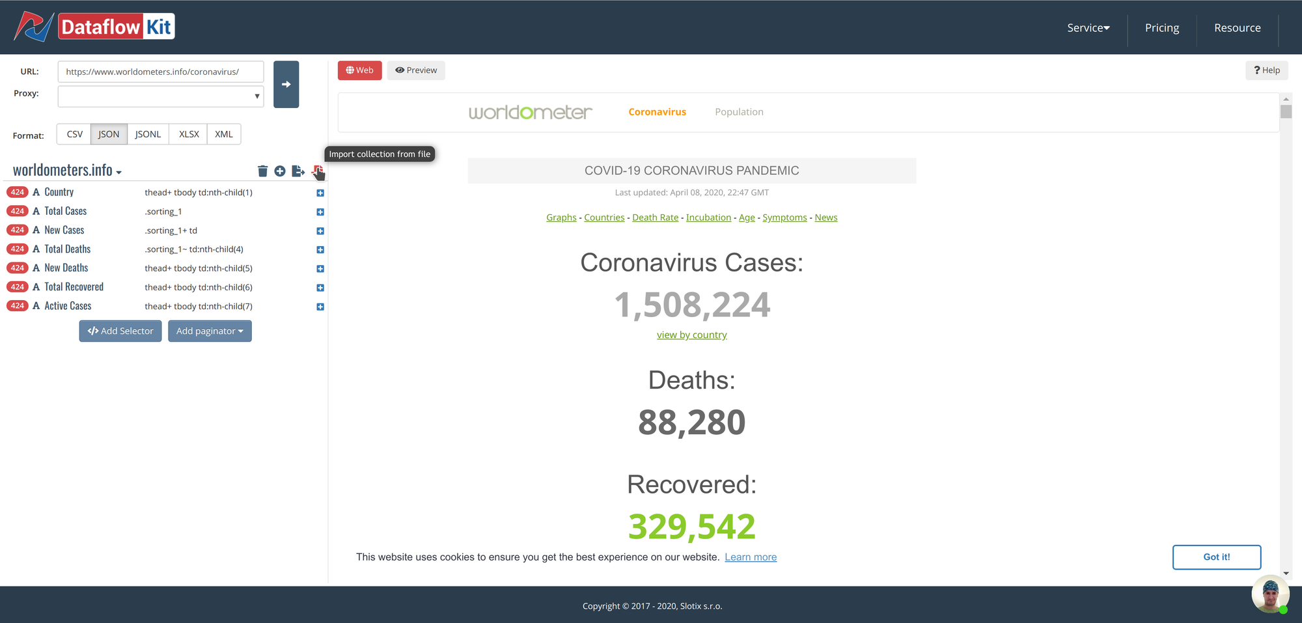The height and width of the screenshot is (623, 1302).
Task: Open the Add paginator dropdown
Action: coord(210,331)
